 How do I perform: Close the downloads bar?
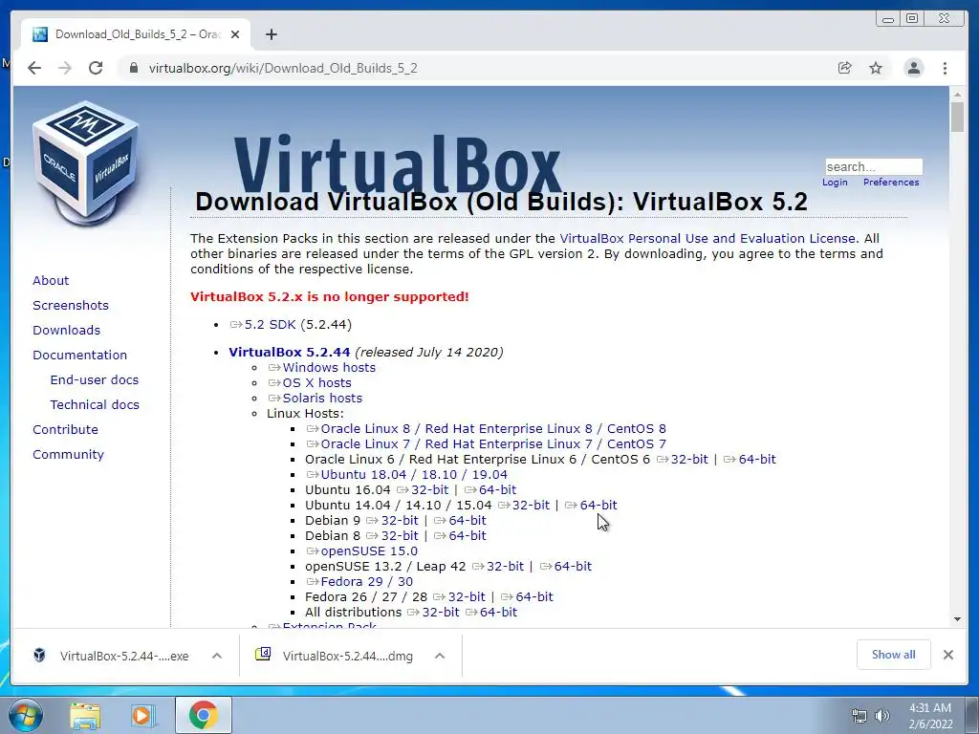point(947,655)
